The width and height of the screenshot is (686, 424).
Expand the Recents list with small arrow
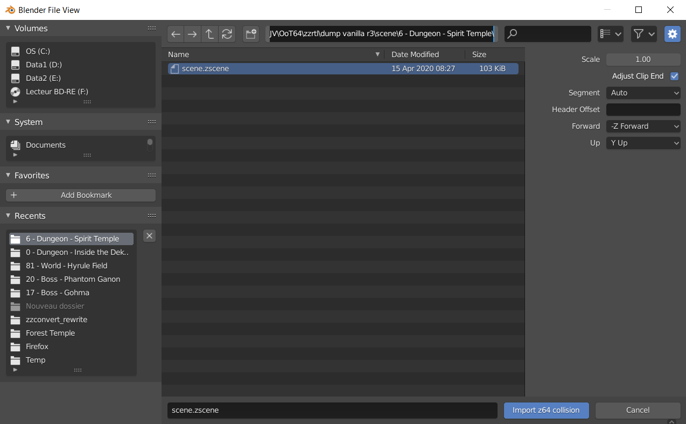pyautogui.click(x=15, y=370)
